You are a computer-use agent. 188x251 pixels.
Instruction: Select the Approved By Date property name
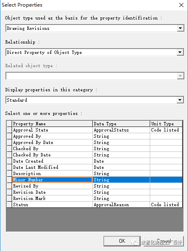click(52, 142)
